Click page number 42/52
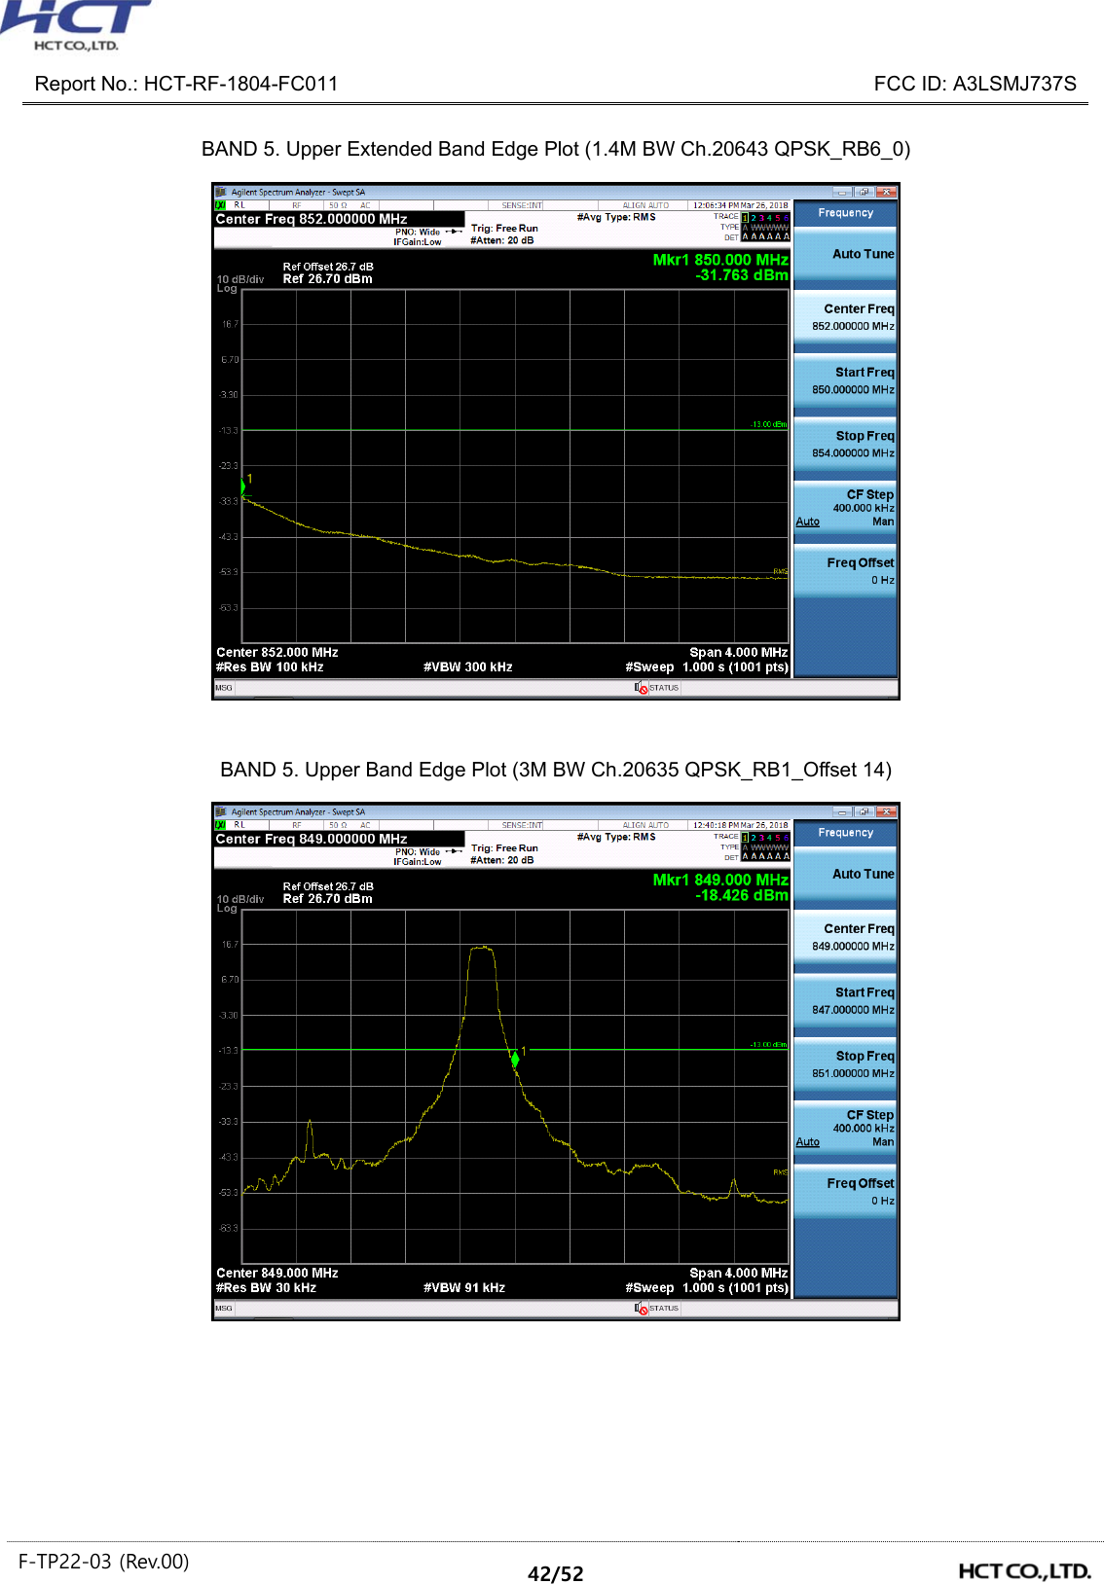This screenshot has width=1104, height=1584. (556, 1574)
